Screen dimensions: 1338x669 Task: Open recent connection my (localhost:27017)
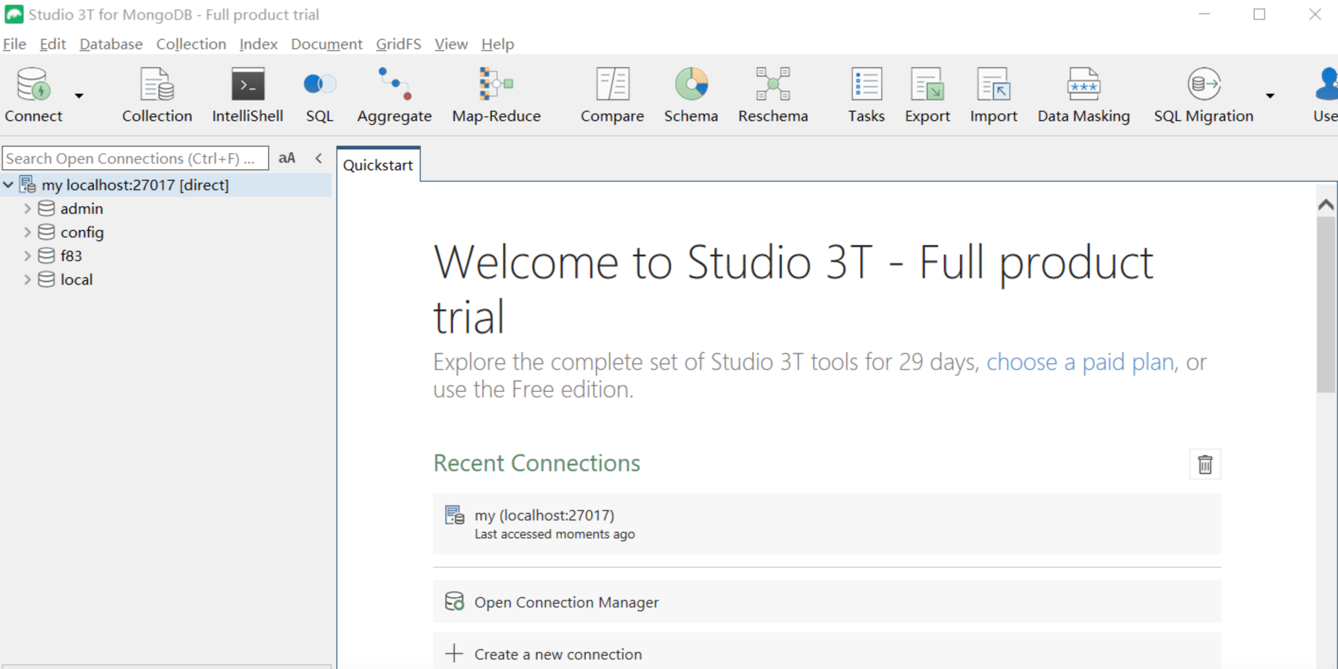[x=826, y=524]
